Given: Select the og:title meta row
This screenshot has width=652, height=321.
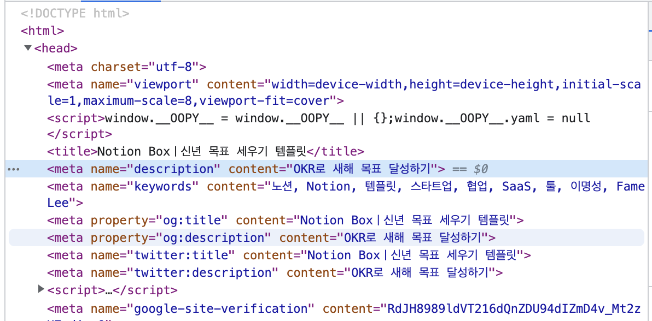Looking at the screenshot, I should tap(286, 219).
